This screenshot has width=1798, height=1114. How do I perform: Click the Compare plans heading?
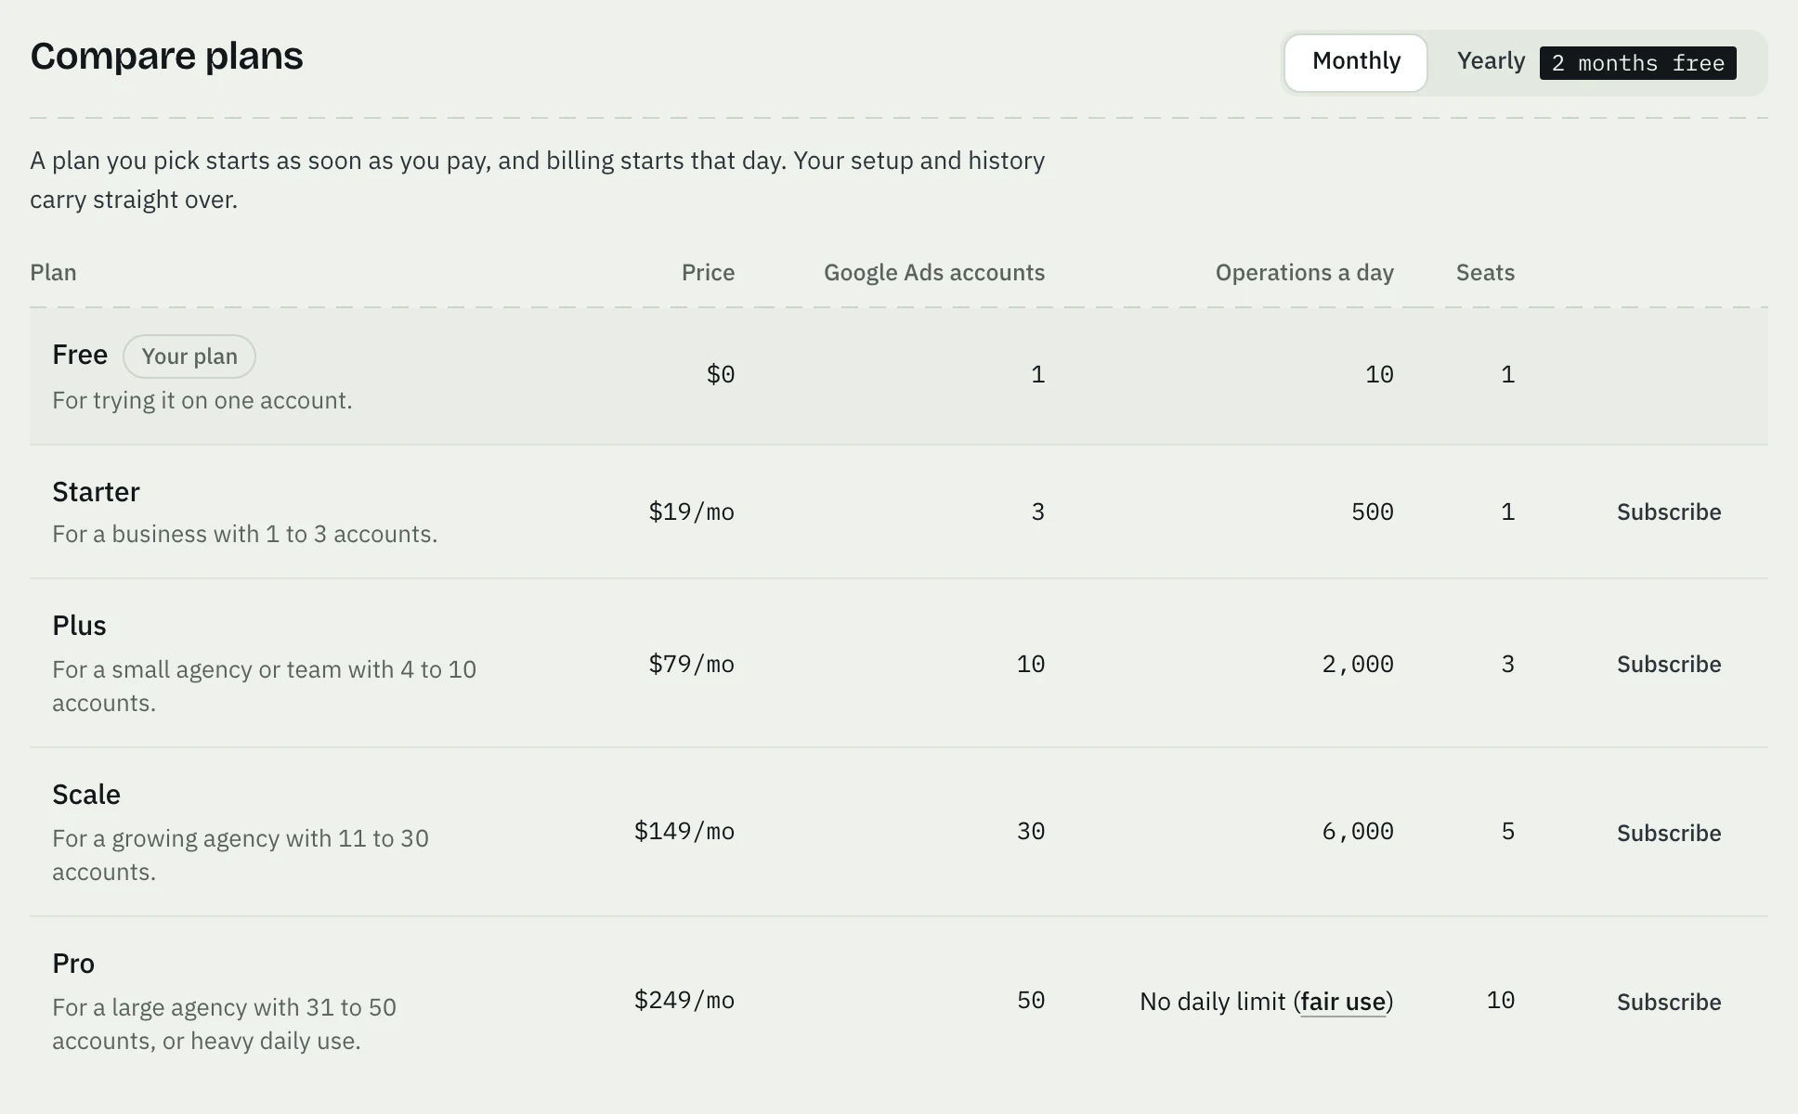click(x=167, y=57)
